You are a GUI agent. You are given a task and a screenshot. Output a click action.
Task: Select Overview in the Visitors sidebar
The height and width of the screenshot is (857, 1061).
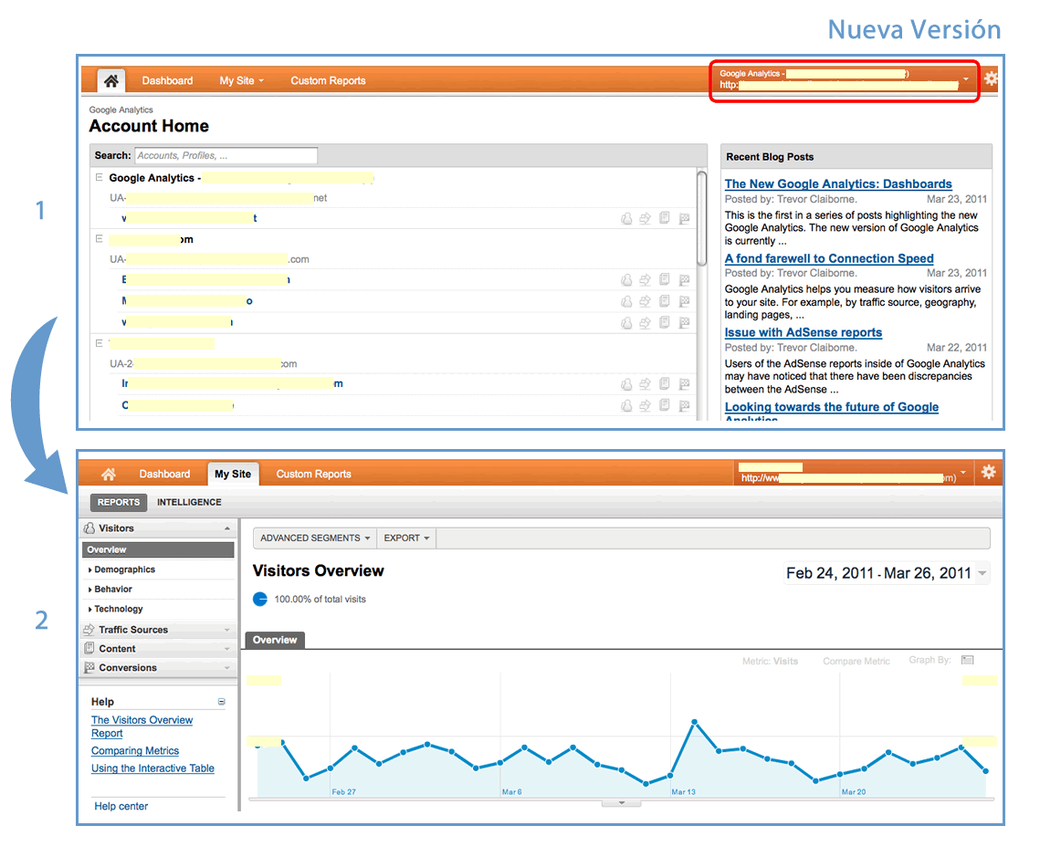pos(158,550)
